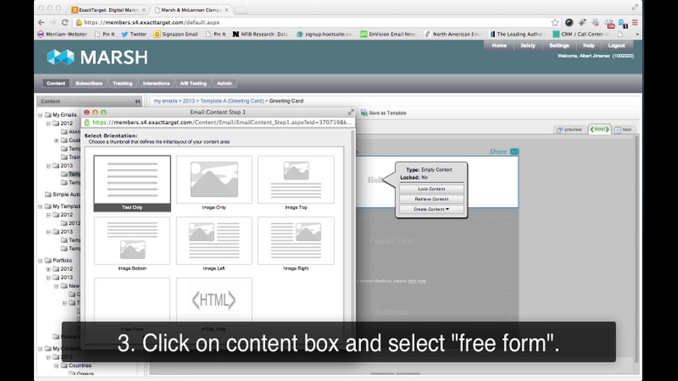The height and width of the screenshot is (381, 678).
Task: Open Settings in the header
Action: tap(559, 46)
